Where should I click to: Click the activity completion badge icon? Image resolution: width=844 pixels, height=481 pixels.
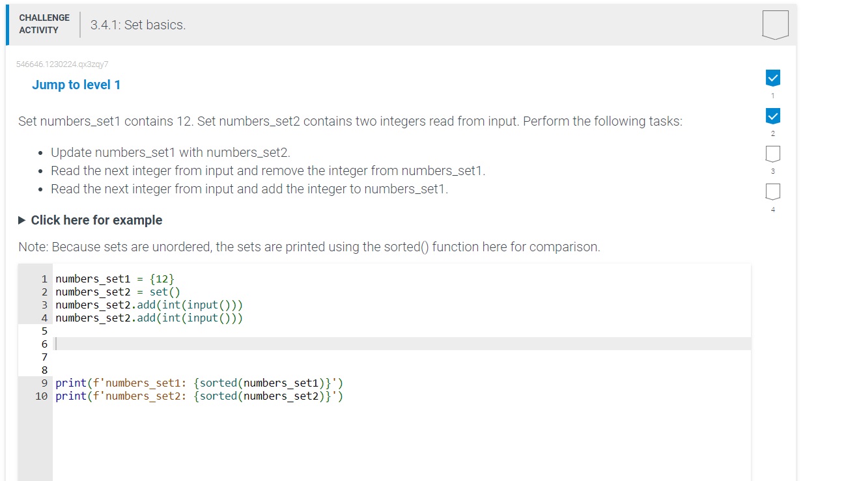tap(774, 25)
